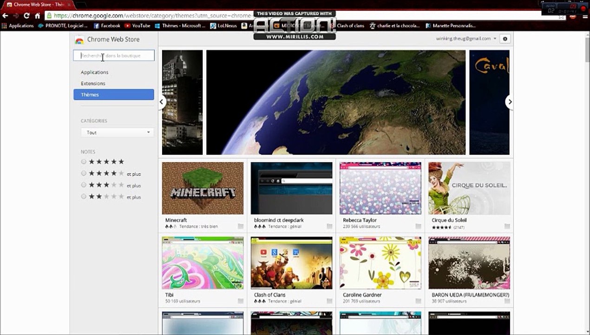590x335 pixels.
Task: Click the Caroline Gardner title text
Action: pyautogui.click(x=362, y=295)
